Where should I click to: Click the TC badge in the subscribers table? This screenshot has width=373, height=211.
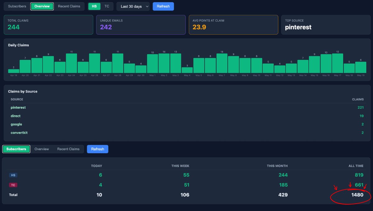[13, 185]
